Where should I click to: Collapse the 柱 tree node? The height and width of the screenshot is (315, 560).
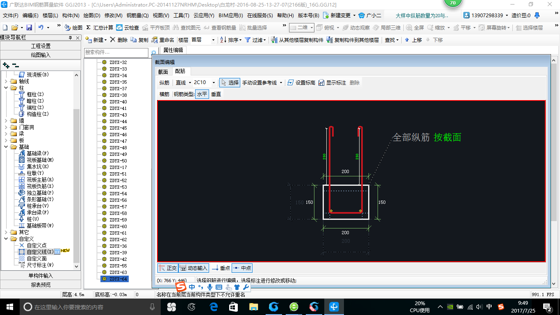pyautogui.click(x=6, y=88)
